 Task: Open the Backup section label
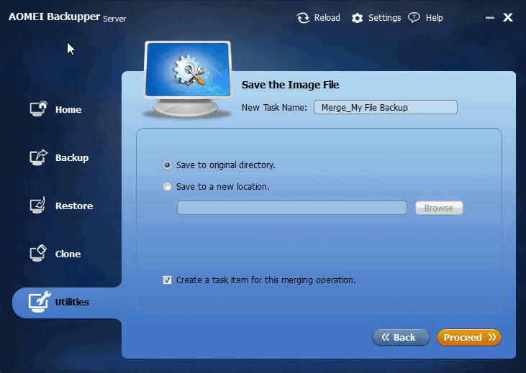pos(72,158)
